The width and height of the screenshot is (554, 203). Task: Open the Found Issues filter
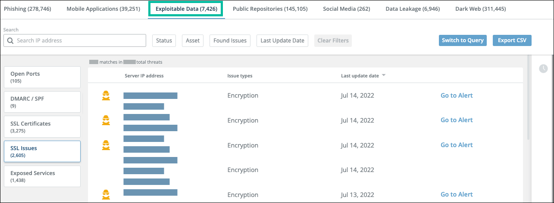coord(230,40)
